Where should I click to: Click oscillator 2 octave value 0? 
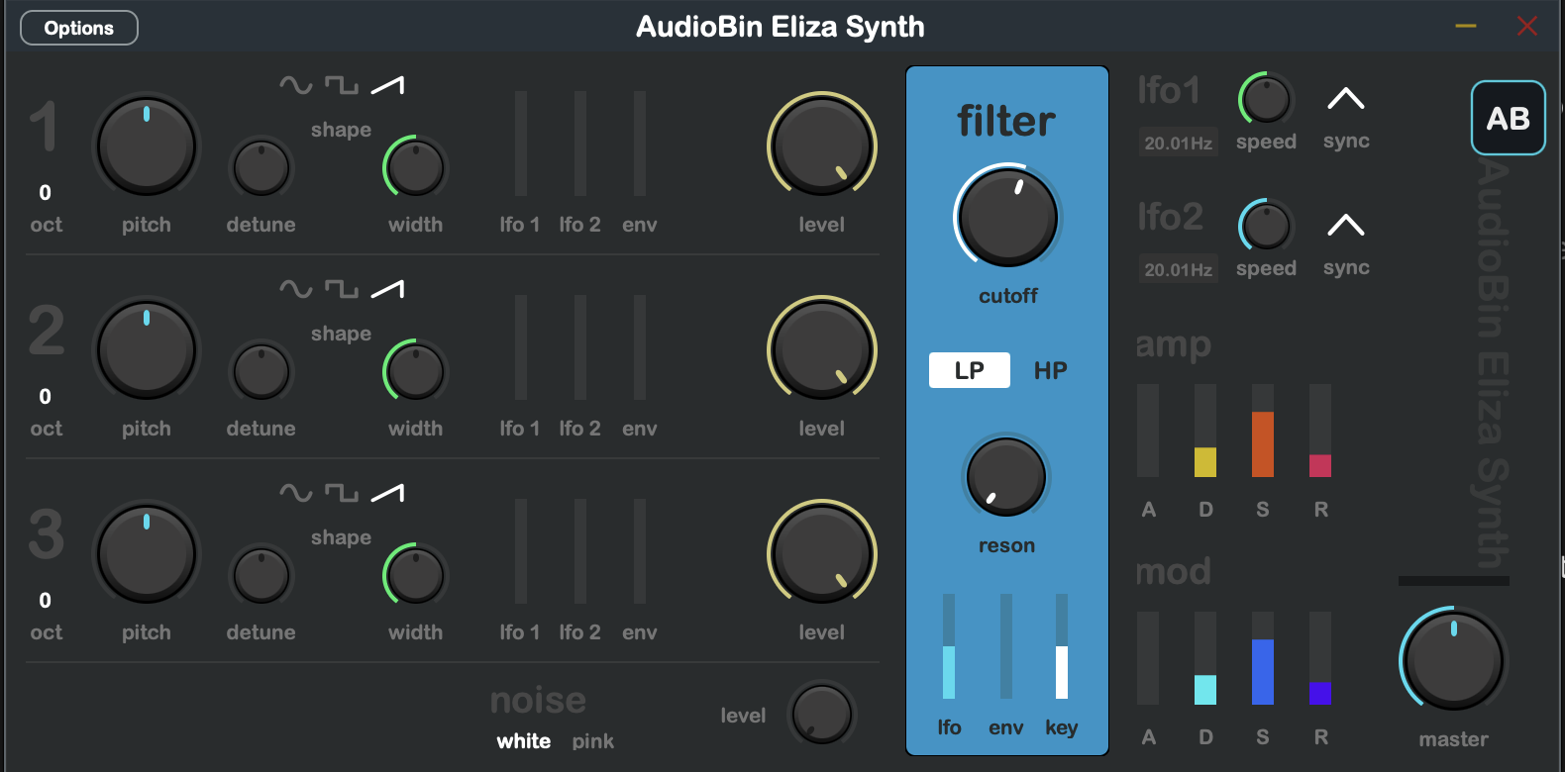click(x=45, y=396)
